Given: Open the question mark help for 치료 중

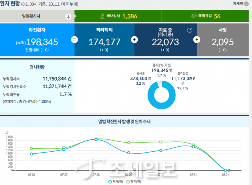Looking at the screenshot, I should point(190,30).
